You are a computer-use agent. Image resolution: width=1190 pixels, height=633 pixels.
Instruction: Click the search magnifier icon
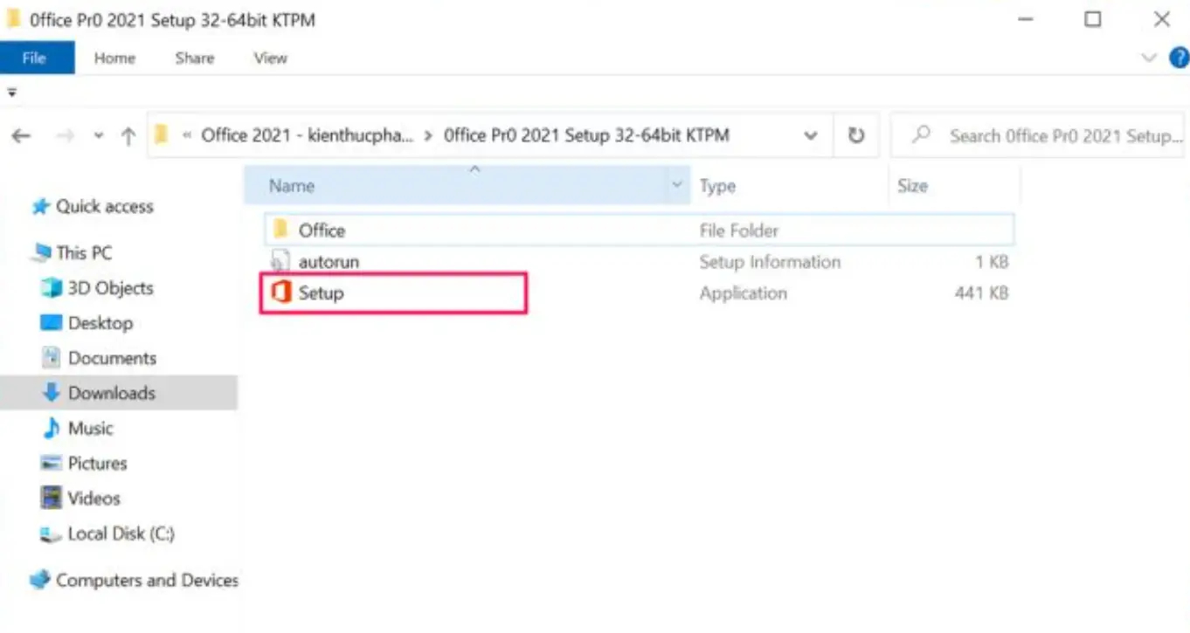[x=920, y=135]
